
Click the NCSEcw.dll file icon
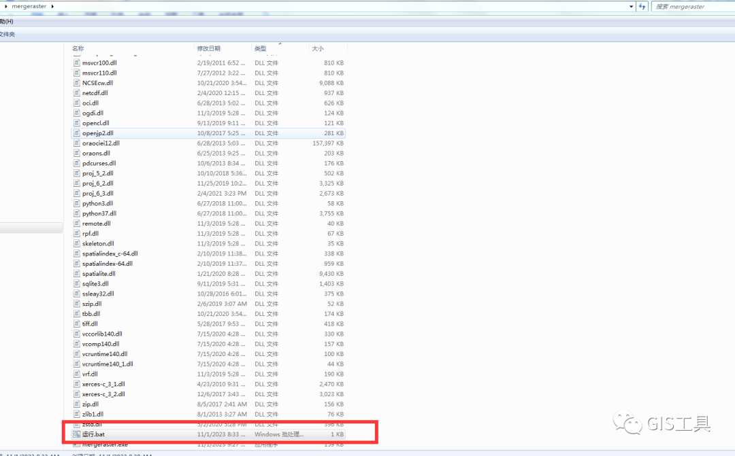pos(77,83)
